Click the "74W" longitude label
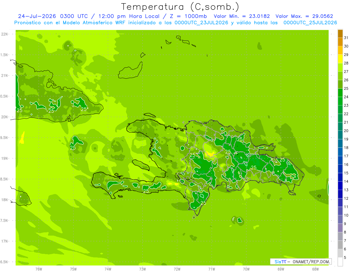The image size is (354, 273). click(x=108, y=269)
